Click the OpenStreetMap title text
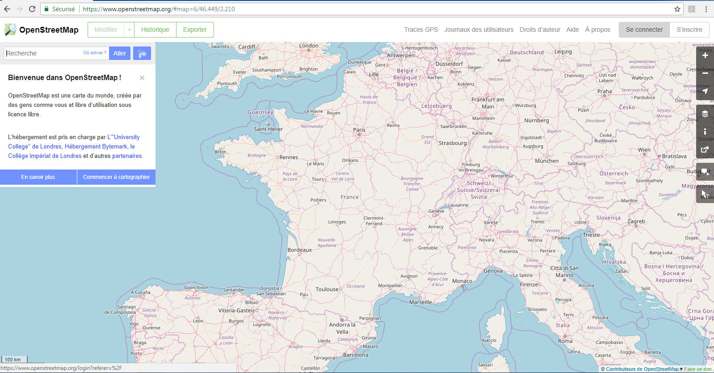 click(49, 30)
